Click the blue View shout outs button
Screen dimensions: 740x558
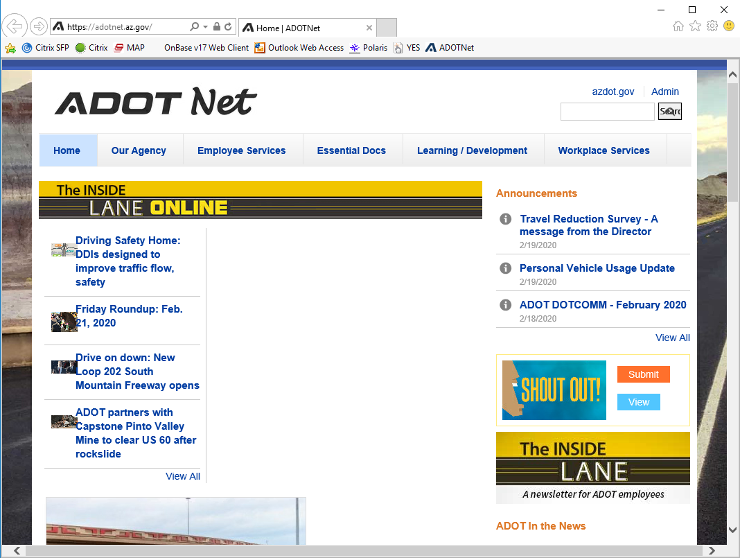[x=639, y=402]
